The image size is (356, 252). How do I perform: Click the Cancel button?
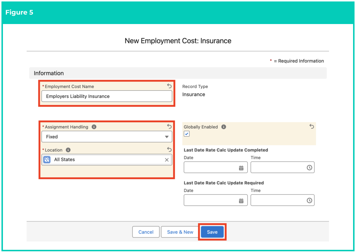point(146,232)
